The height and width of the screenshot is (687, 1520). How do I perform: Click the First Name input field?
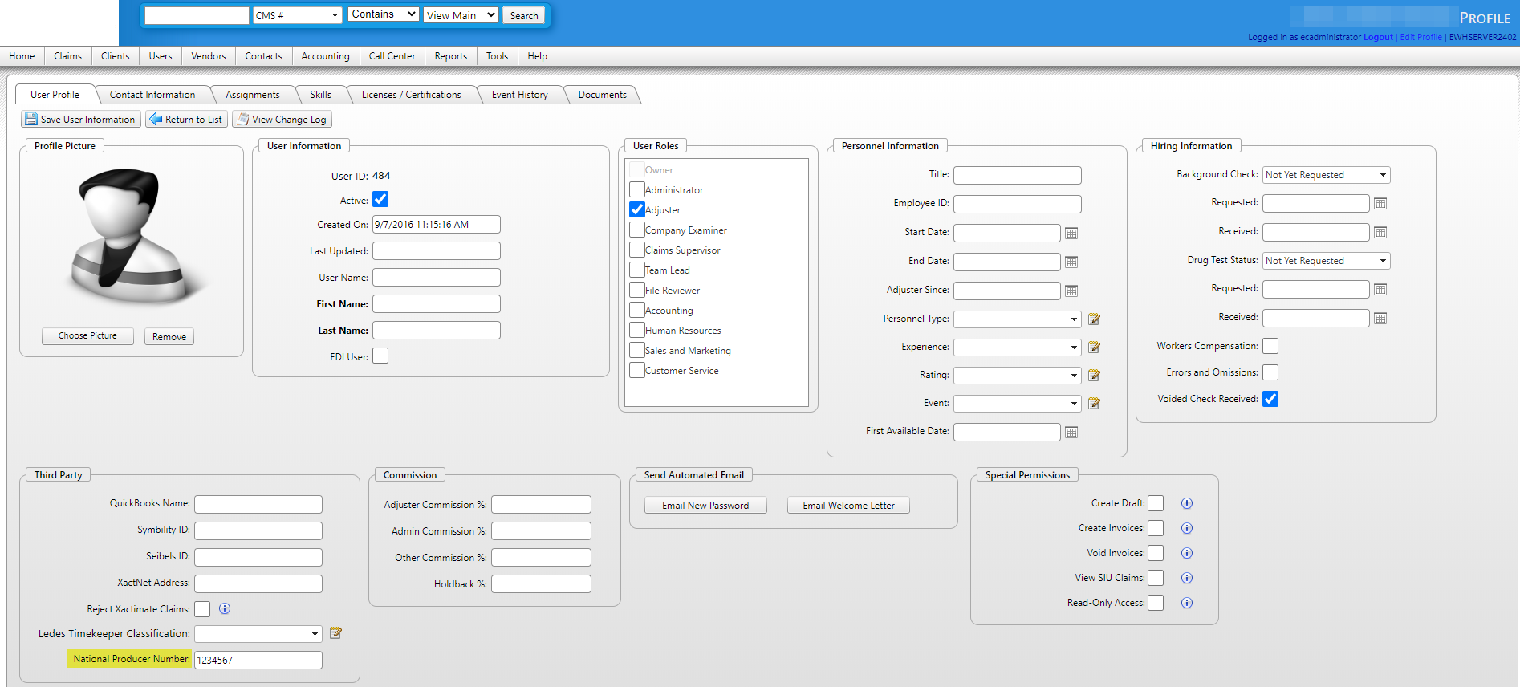(x=437, y=304)
